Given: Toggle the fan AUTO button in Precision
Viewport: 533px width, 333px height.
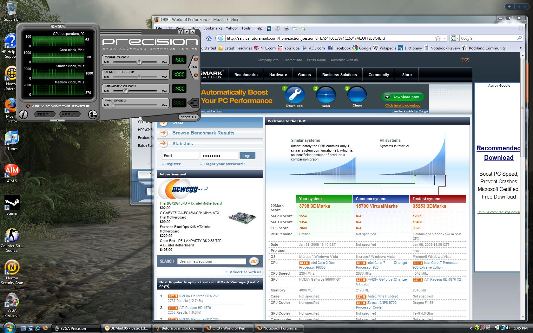Looking at the screenshot, I should click(194, 103).
